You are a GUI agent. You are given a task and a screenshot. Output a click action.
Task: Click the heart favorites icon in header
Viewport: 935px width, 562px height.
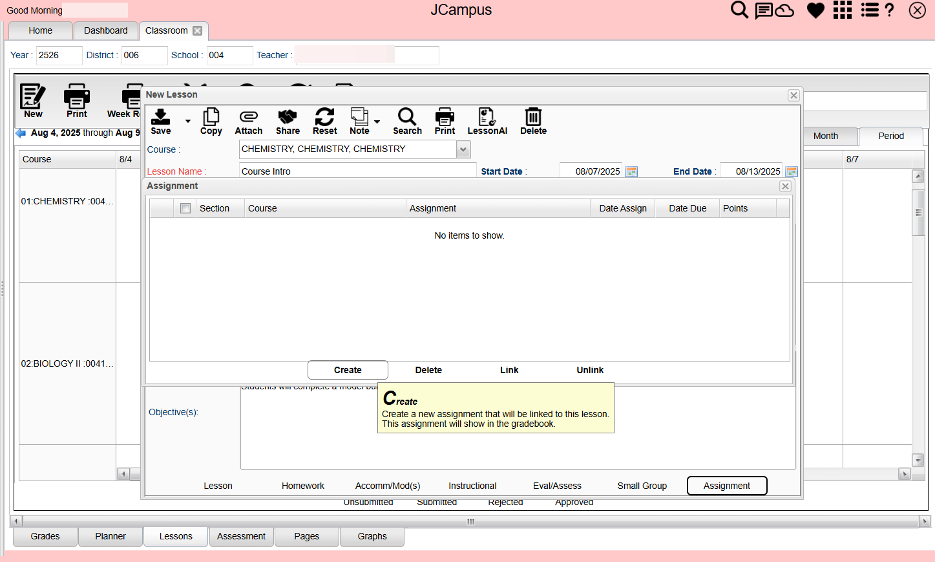[x=815, y=10]
